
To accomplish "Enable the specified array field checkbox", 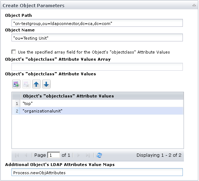I will (14, 52).
